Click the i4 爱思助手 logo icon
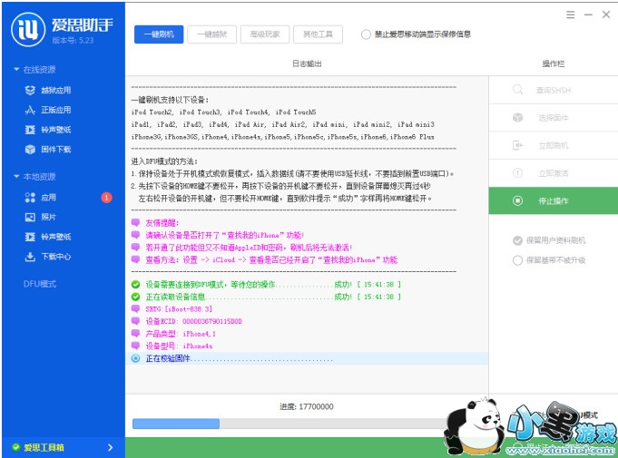 [x=28, y=30]
